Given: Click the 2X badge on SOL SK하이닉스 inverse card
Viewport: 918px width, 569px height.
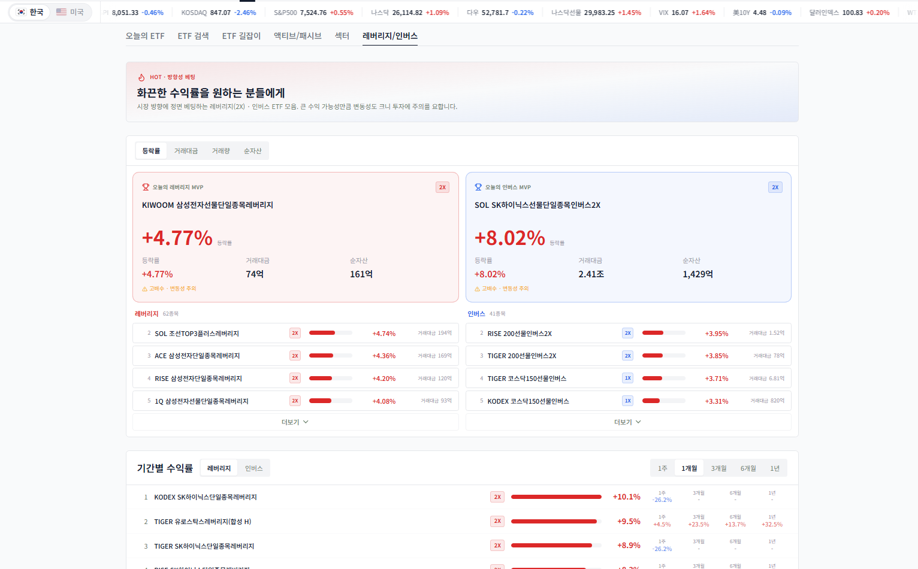Looking at the screenshot, I should click(775, 187).
